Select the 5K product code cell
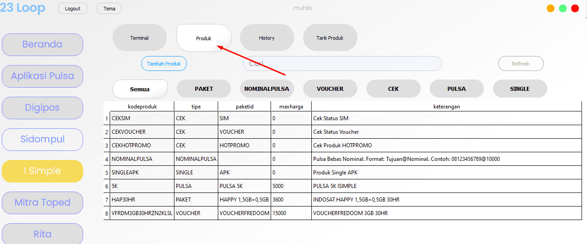 (x=142, y=186)
